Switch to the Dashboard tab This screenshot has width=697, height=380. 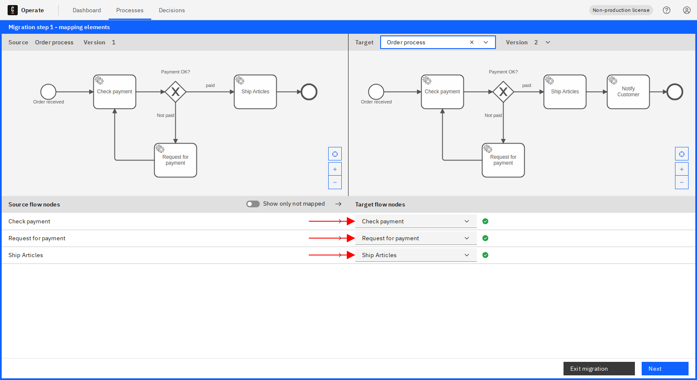coord(87,10)
